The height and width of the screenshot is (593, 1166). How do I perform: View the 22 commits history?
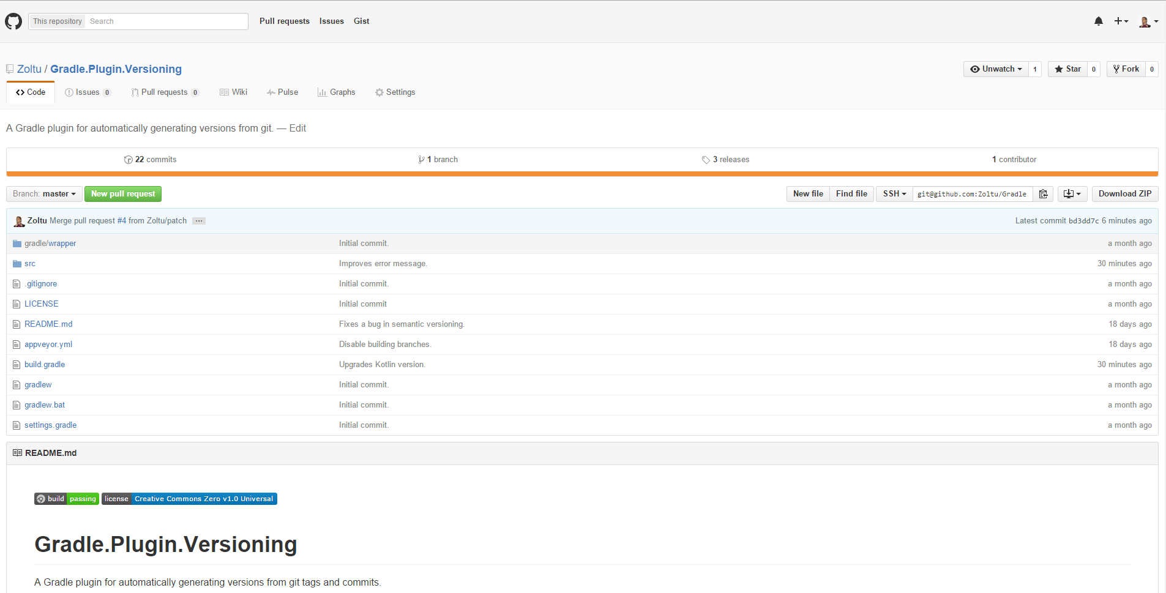coord(150,160)
